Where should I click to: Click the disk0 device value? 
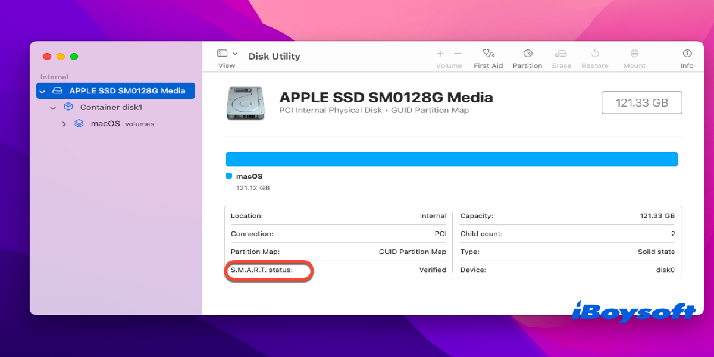(x=665, y=270)
